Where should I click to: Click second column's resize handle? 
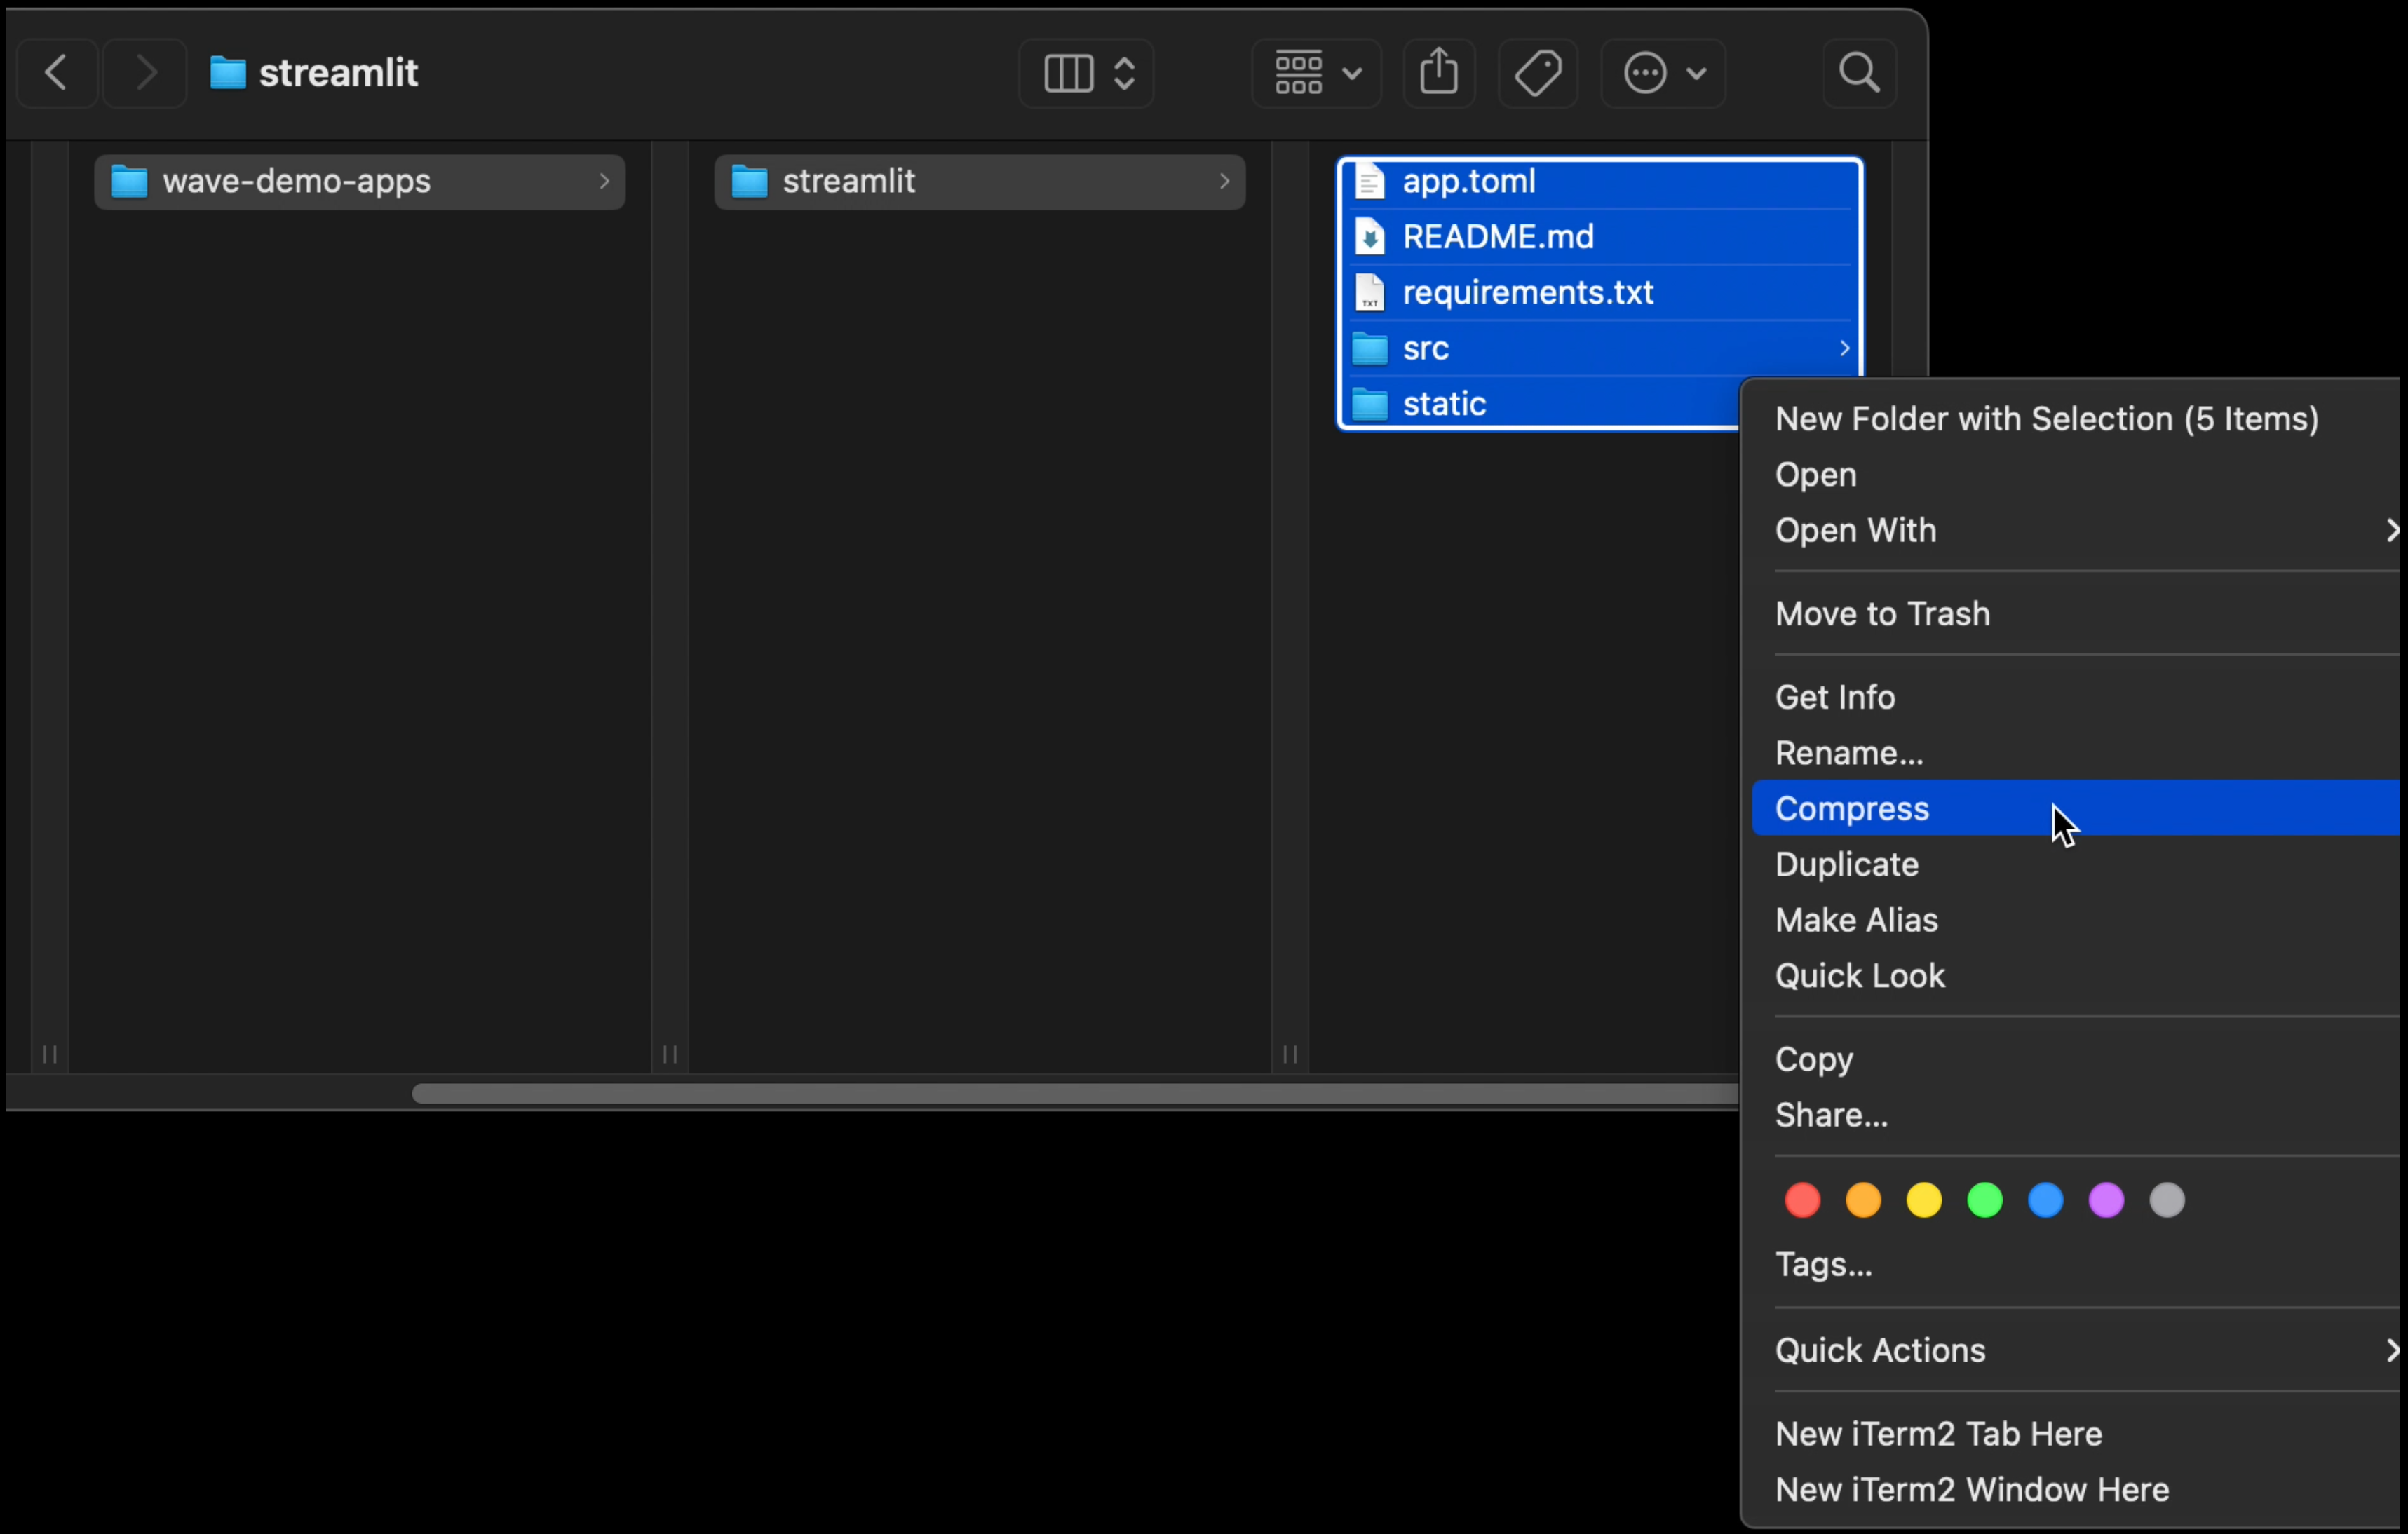pos(670,1054)
